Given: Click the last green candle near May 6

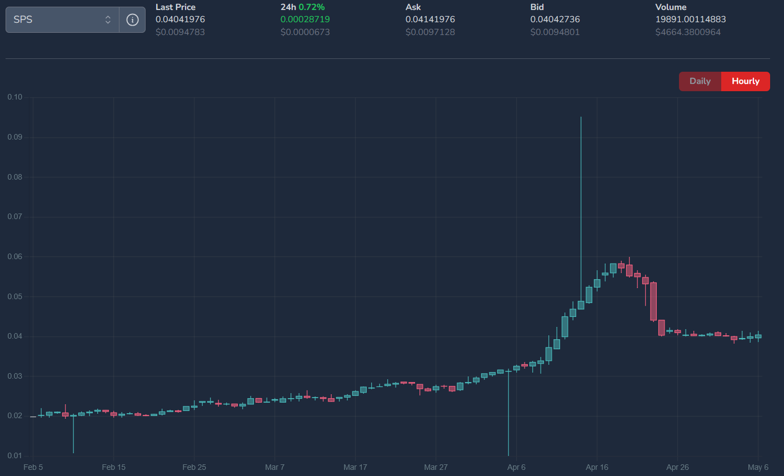Looking at the screenshot, I should click(x=758, y=336).
